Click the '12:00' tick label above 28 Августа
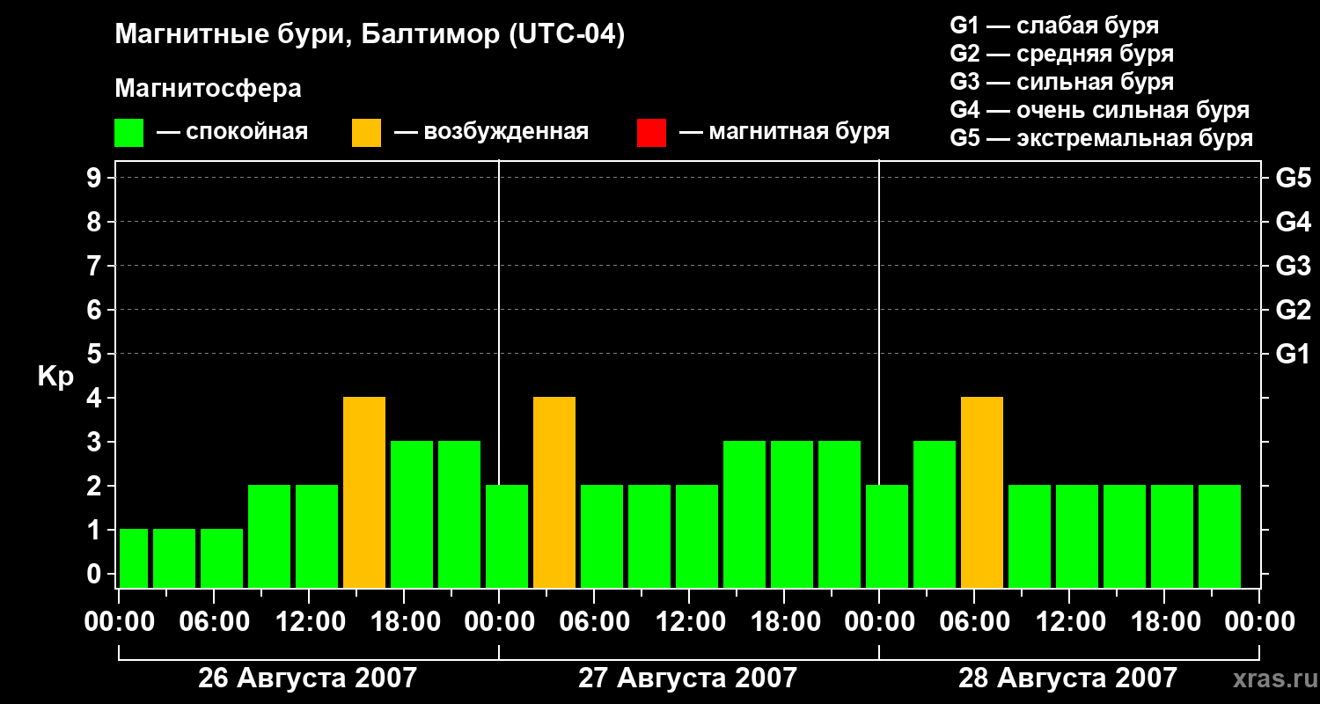Image resolution: width=1320 pixels, height=704 pixels. pyautogui.click(x=1070, y=622)
